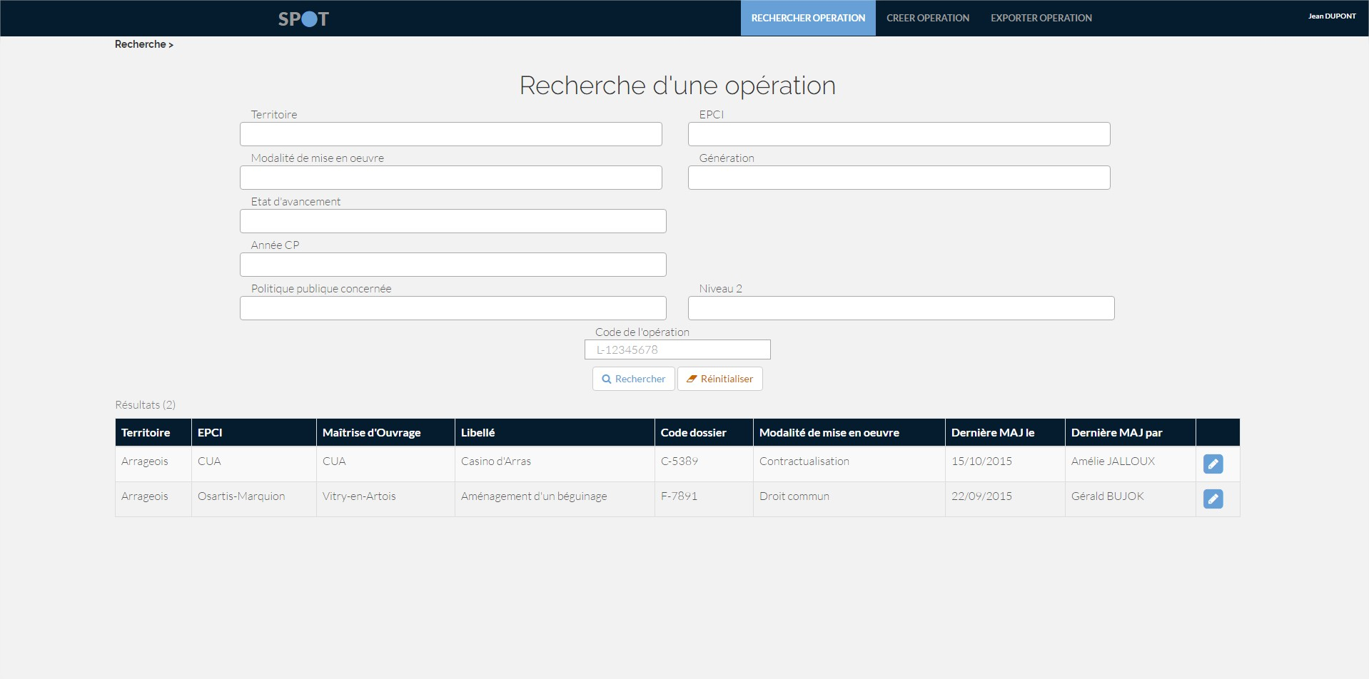Open the Etat d'avancement field
This screenshot has width=1369, height=679.
(x=453, y=221)
